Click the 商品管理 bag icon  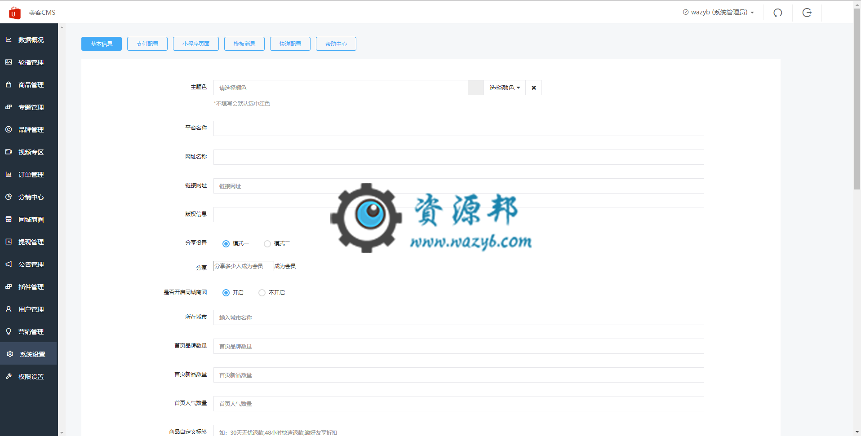pyautogui.click(x=9, y=84)
